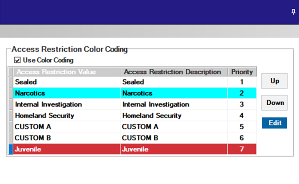Select the red Juvenile row
The image size is (299, 184).
tap(60, 149)
